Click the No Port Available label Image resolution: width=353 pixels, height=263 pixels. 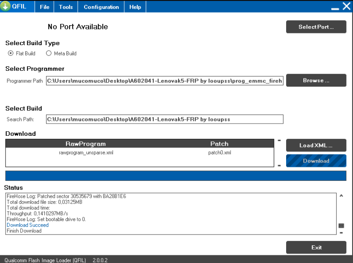pyautogui.click(x=78, y=27)
